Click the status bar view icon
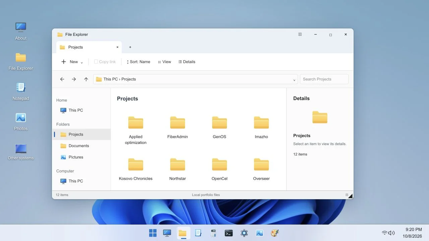Viewport: 429px width, 241px height. [x=347, y=195]
